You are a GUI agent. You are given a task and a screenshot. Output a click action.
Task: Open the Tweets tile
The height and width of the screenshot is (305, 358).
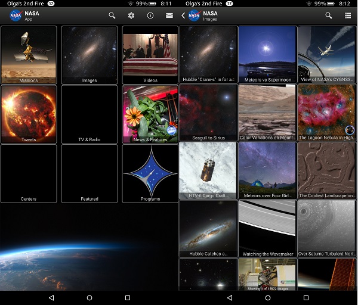[x=29, y=114]
